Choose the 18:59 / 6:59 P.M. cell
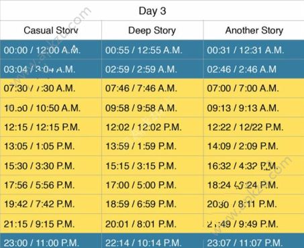304x248 pixels. [152, 204]
